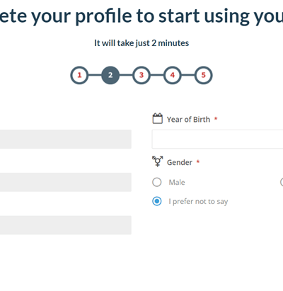Select the Male radio button
The image size is (283, 291).
click(x=157, y=182)
